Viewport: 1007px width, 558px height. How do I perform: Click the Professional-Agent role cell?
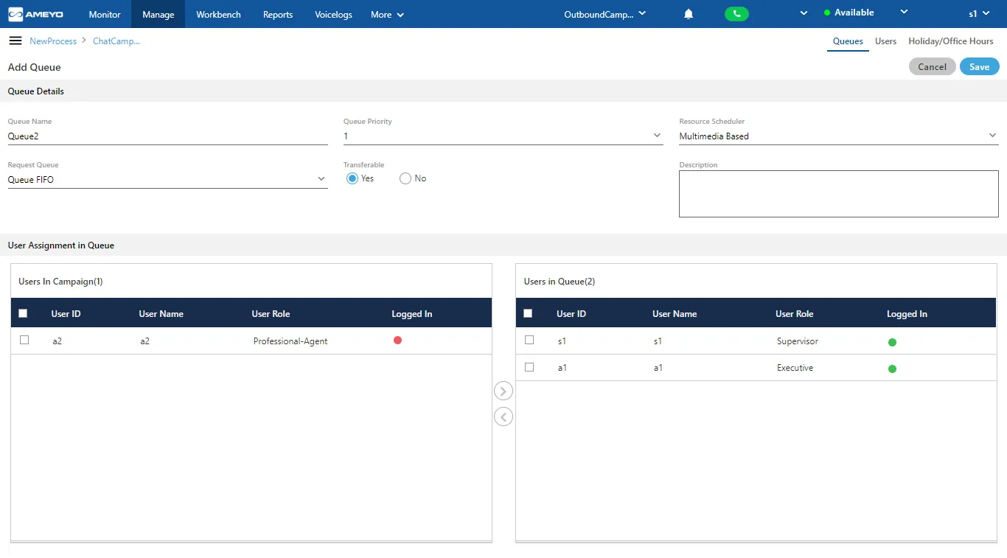(x=290, y=341)
